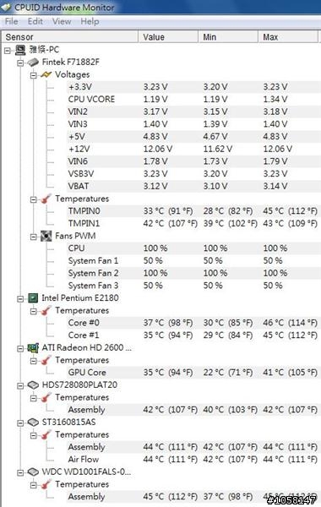Click the Fans PWM fan icon
The height and width of the screenshot is (507, 321).
[x=46, y=236]
